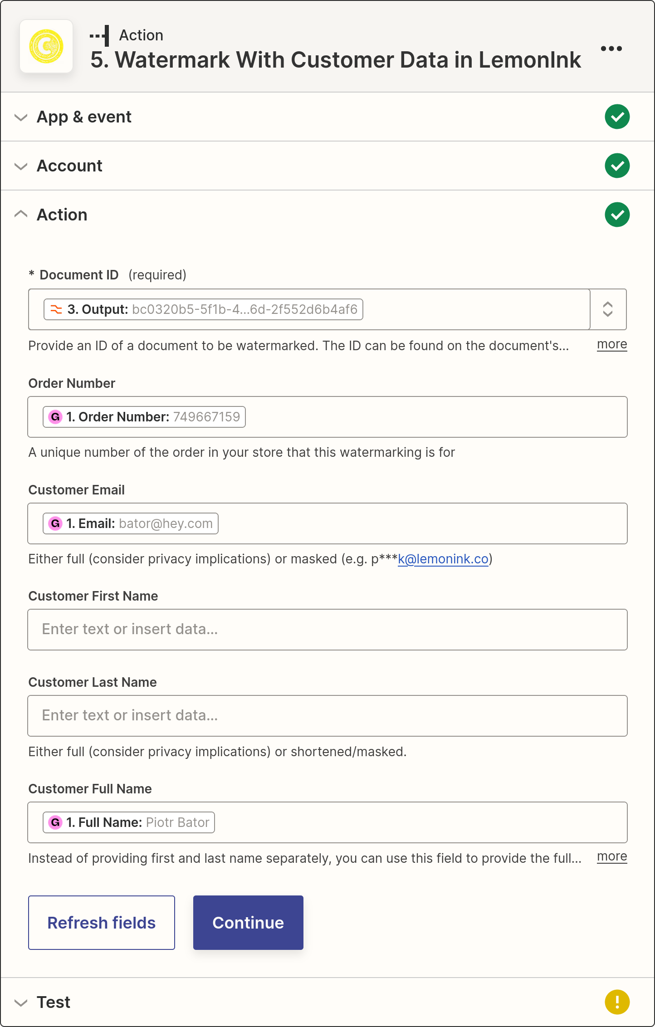655x1027 pixels.
Task: Click the yellow warning icon beside Test
Action: click(617, 1002)
